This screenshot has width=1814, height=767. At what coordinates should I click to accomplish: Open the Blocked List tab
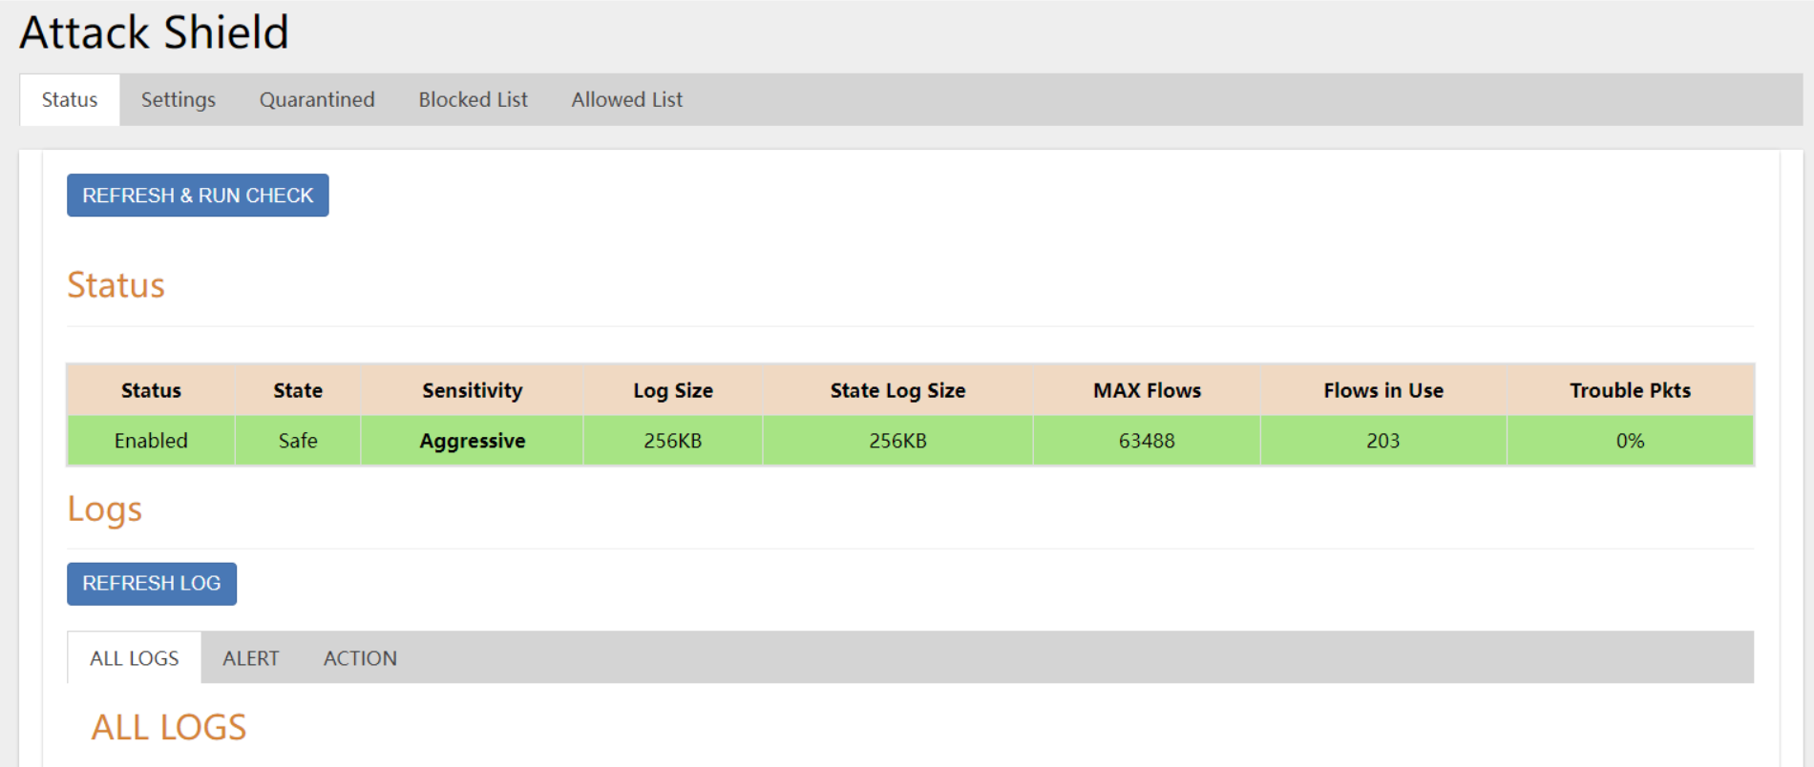coord(473,99)
